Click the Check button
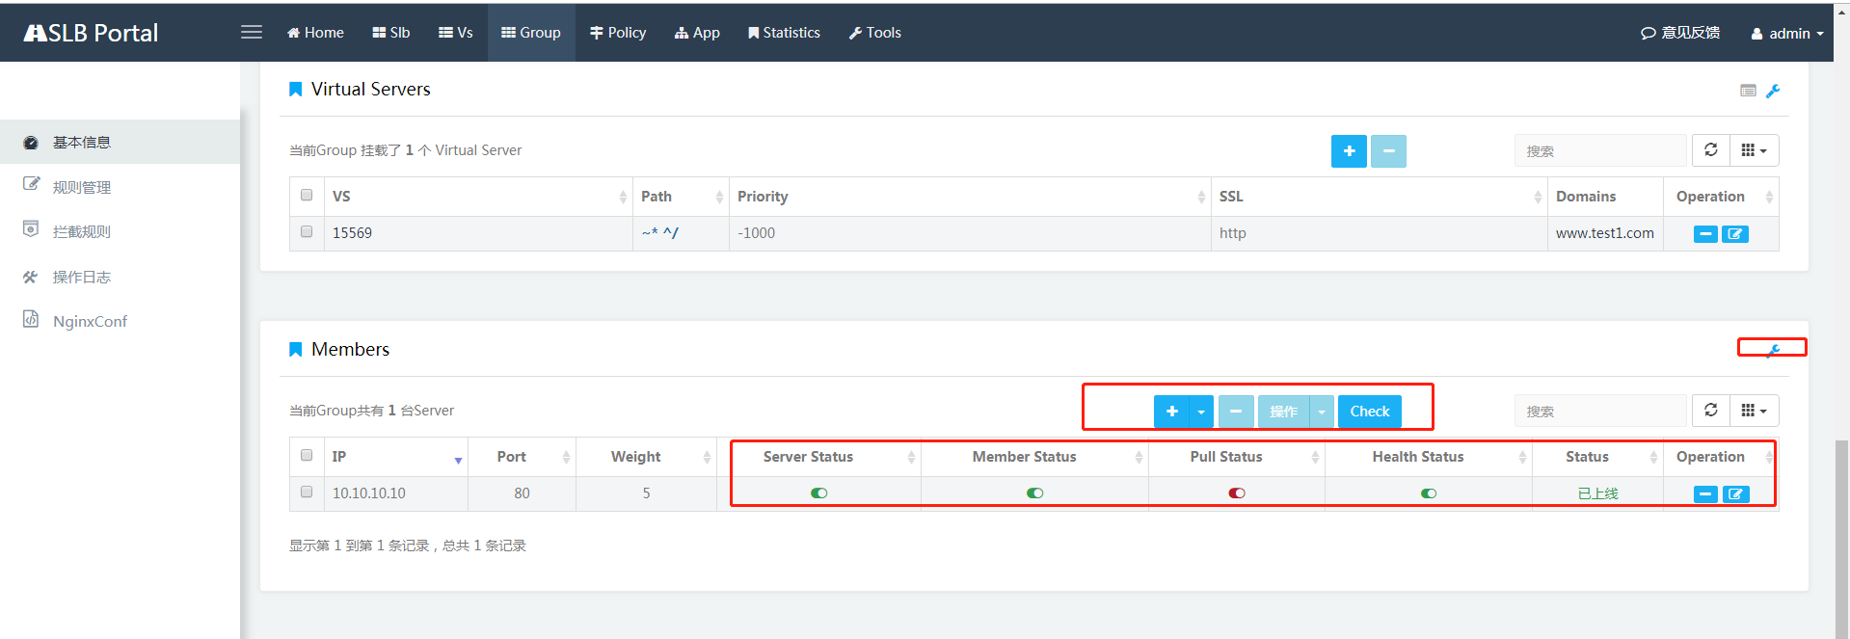The height and width of the screenshot is (639, 1850). 1370,412
